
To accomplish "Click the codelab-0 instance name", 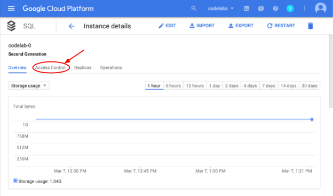I will 20,45.
